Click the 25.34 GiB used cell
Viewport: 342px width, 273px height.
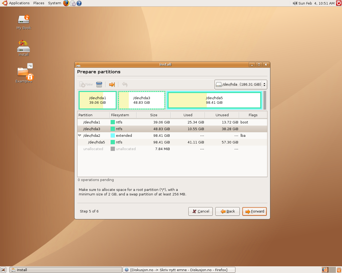pyautogui.click(x=196, y=122)
